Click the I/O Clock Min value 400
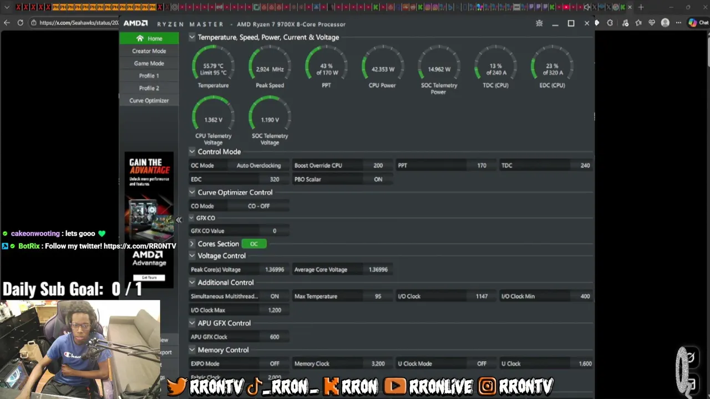Viewport: 710px width, 399px height. pos(585,296)
